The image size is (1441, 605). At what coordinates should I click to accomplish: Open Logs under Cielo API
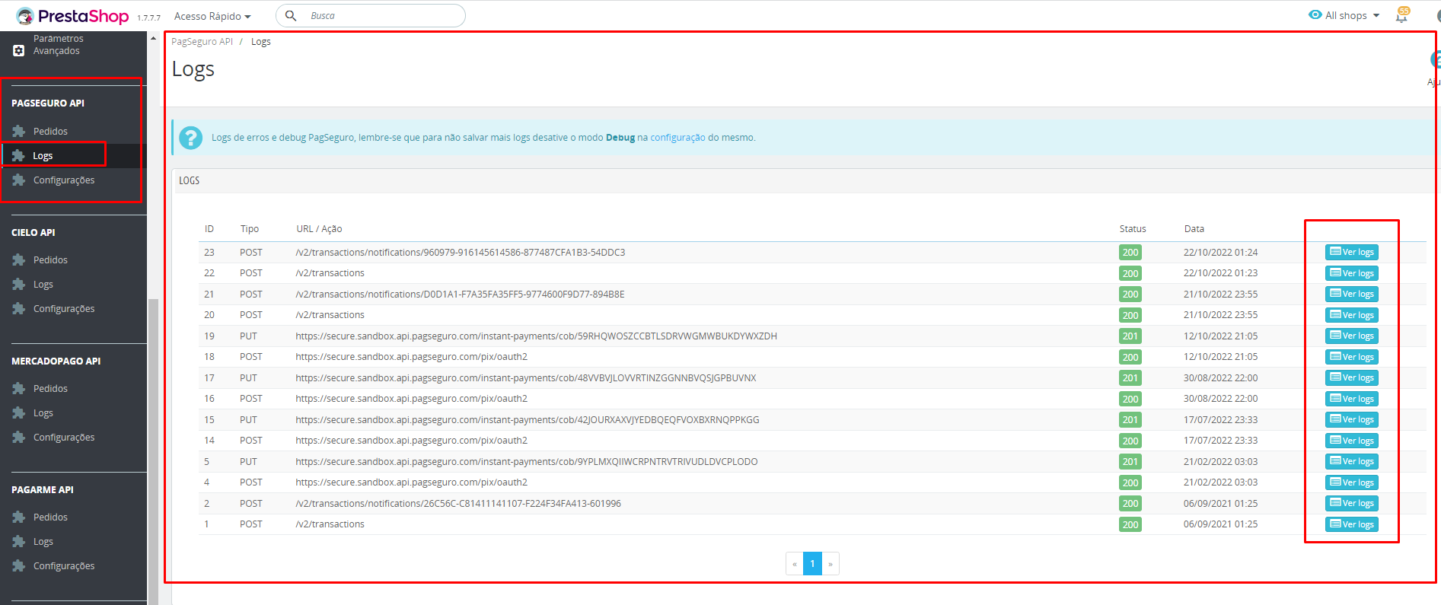click(43, 284)
